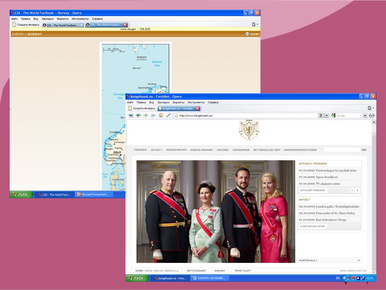
Task: Open address bar dropdown in kongehuset window
Action: tap(327, 116)
